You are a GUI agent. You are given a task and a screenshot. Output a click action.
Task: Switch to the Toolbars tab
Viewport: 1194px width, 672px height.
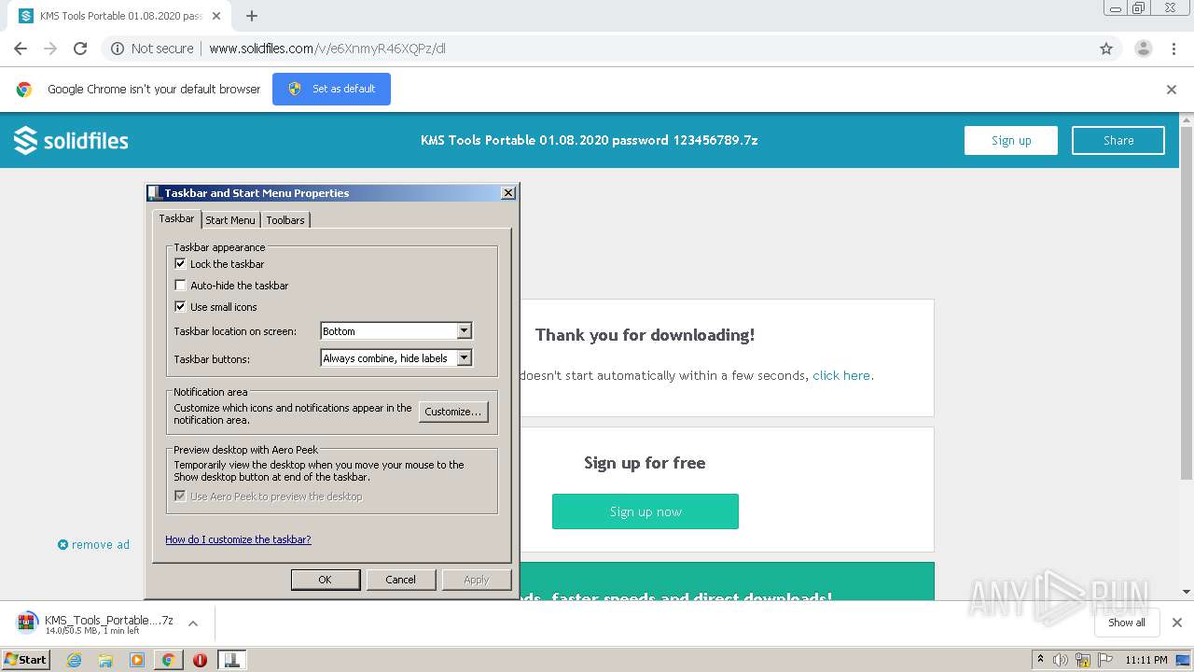click(x=285, y=220)
